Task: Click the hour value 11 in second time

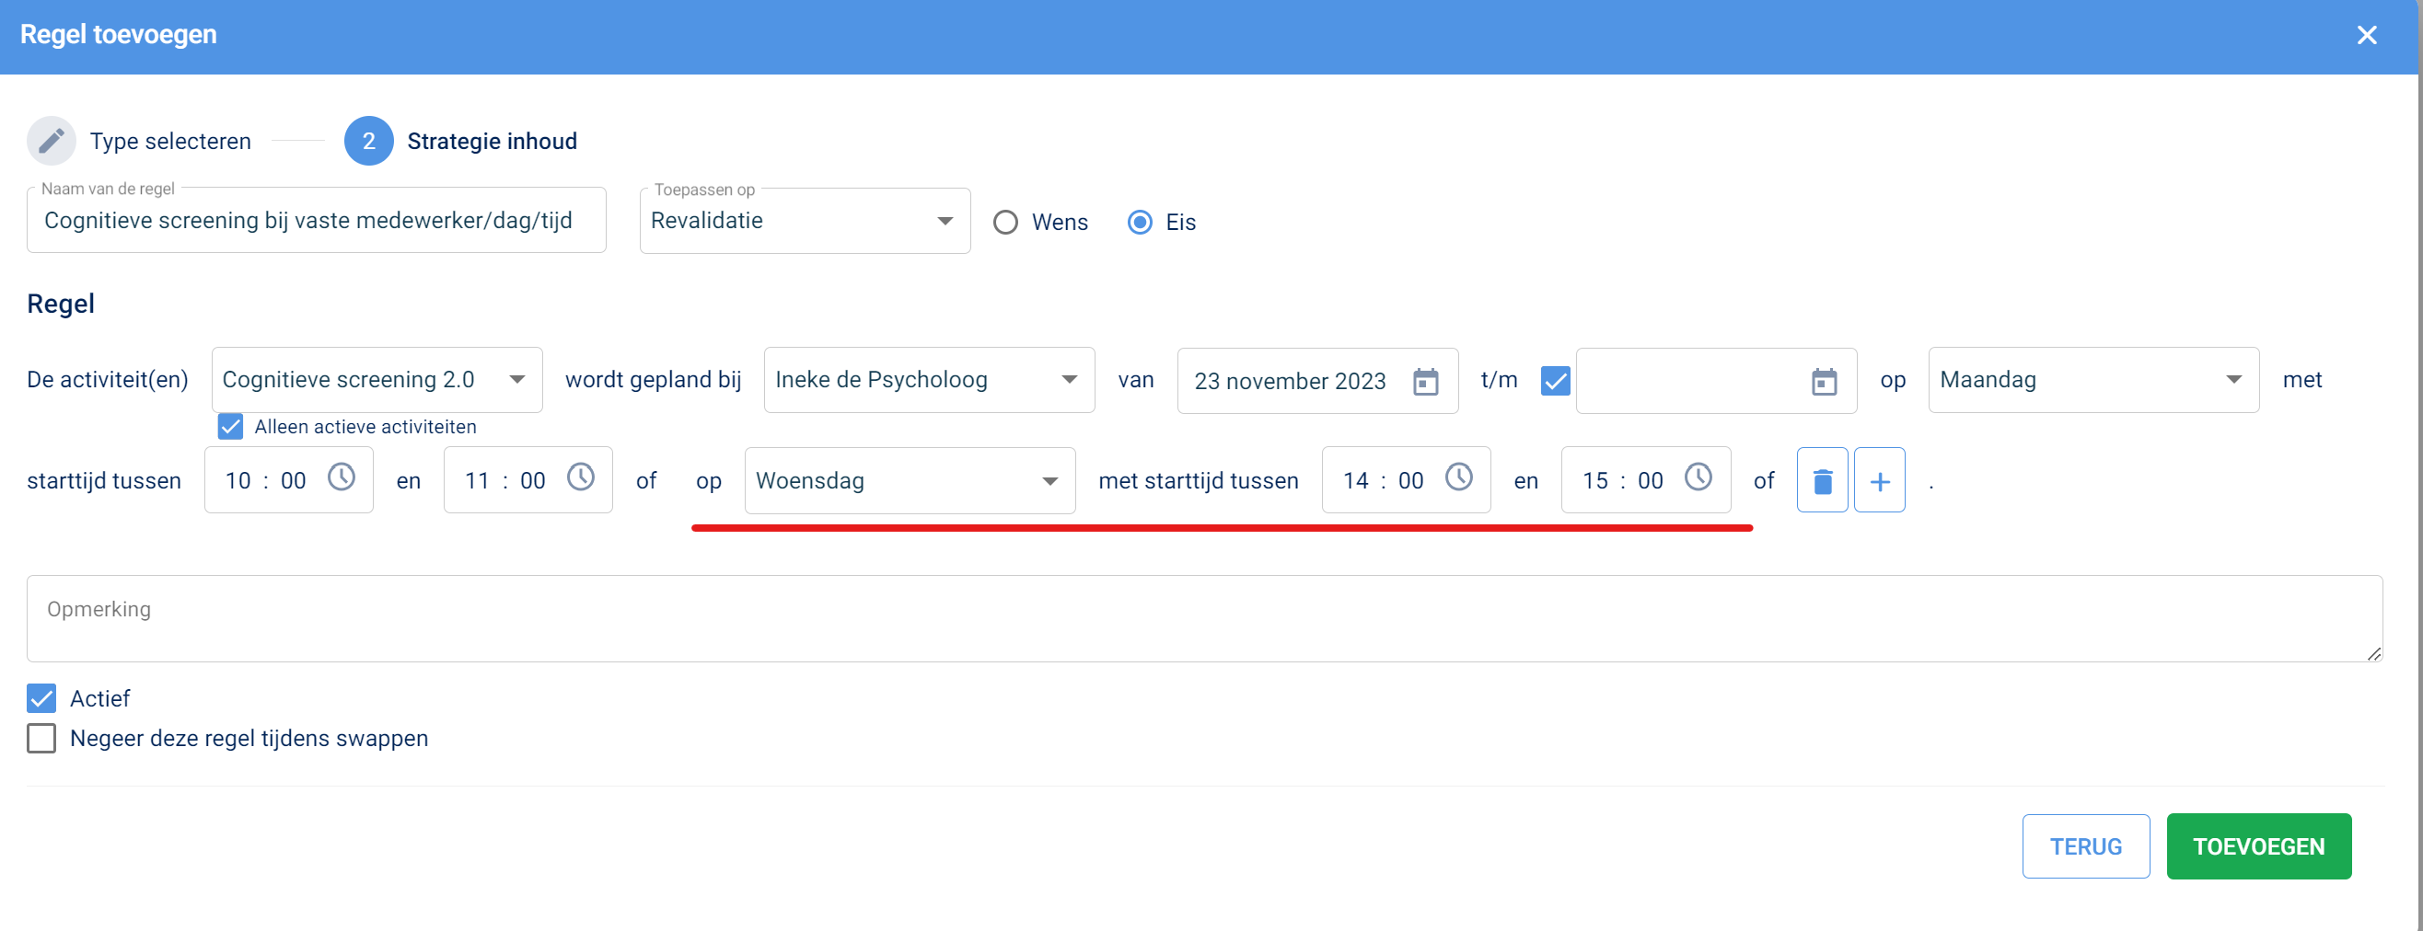Action: click(x=477, y=480)
